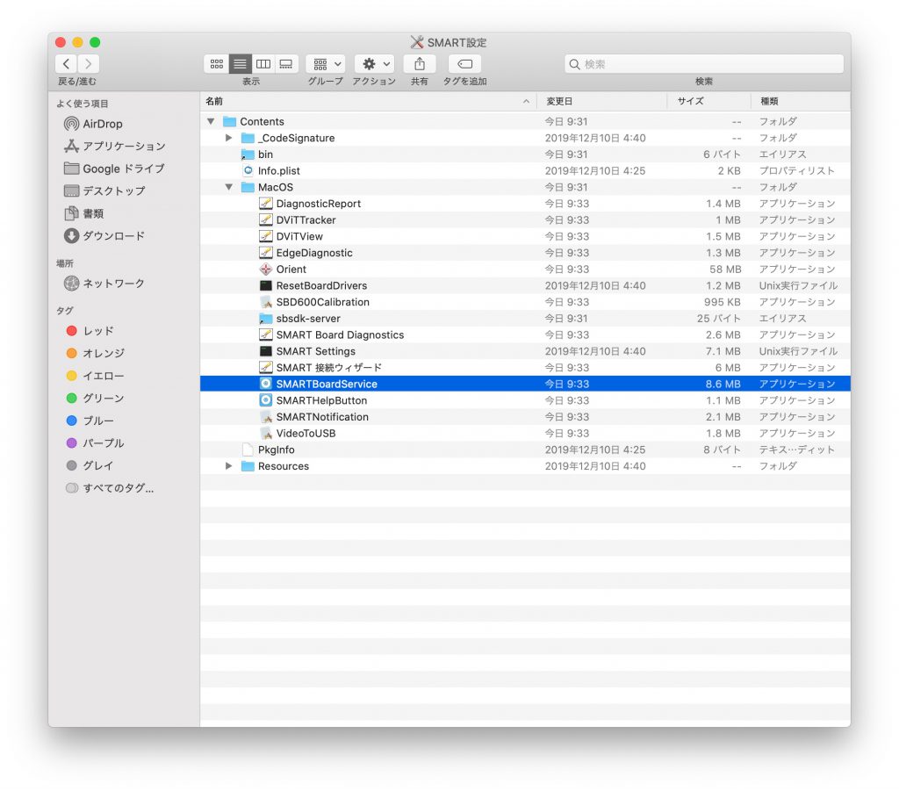Expand the _CodeSignature folder
The height and width of the screenshot is (791, 899).
229,138
